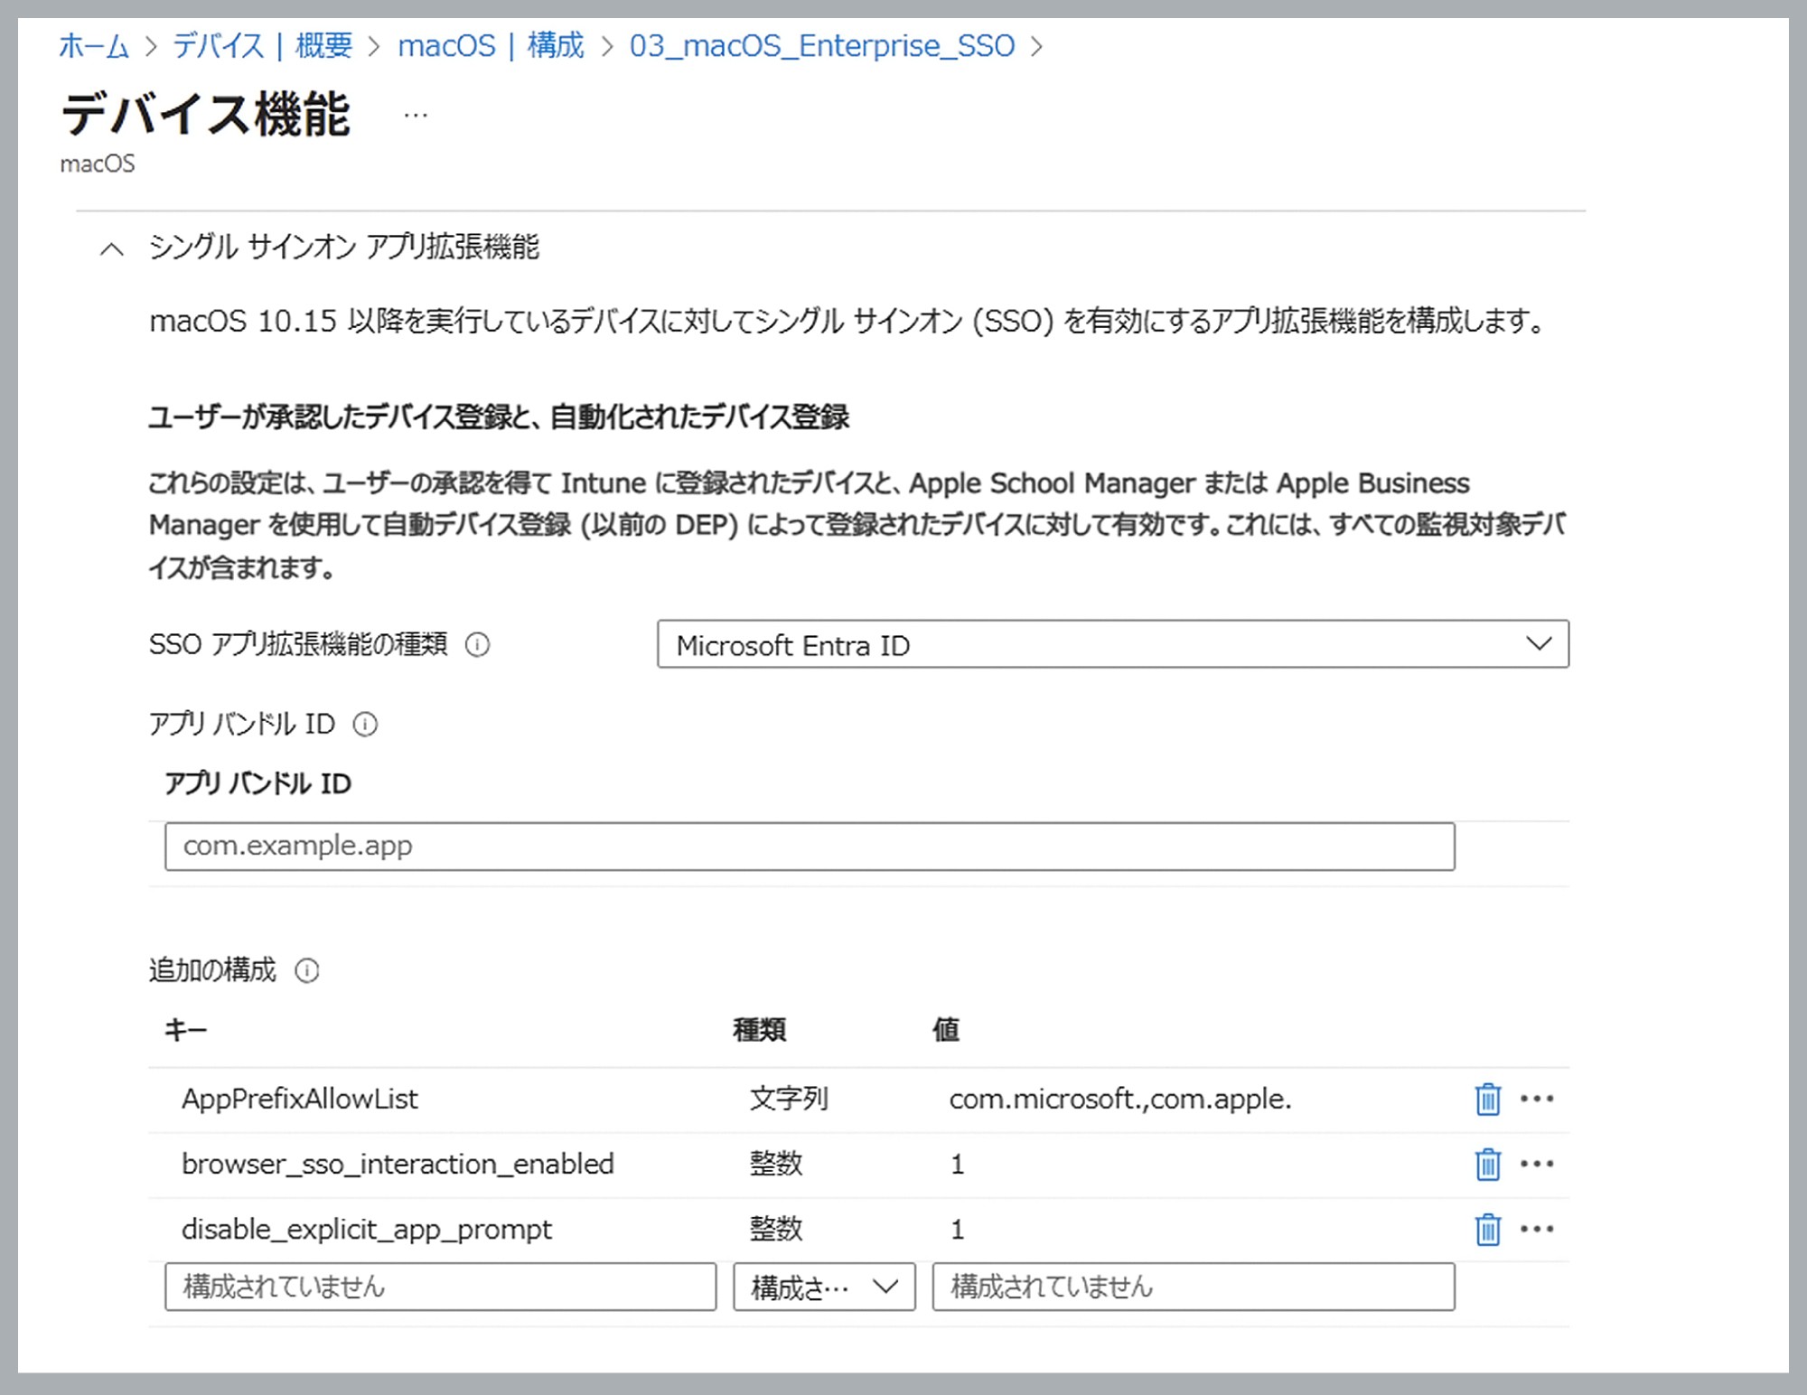Delete the AppPrefixAllowList row using trash icon
Screen dimensions: 1807x1395
coord(1486,1099)
